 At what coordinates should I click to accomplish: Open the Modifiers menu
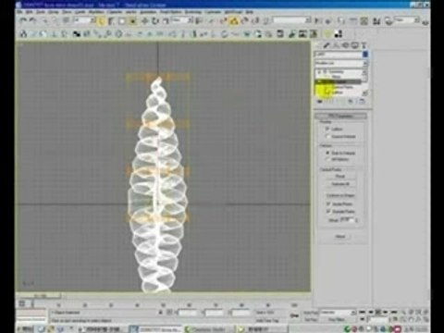[x=96, y=12]
